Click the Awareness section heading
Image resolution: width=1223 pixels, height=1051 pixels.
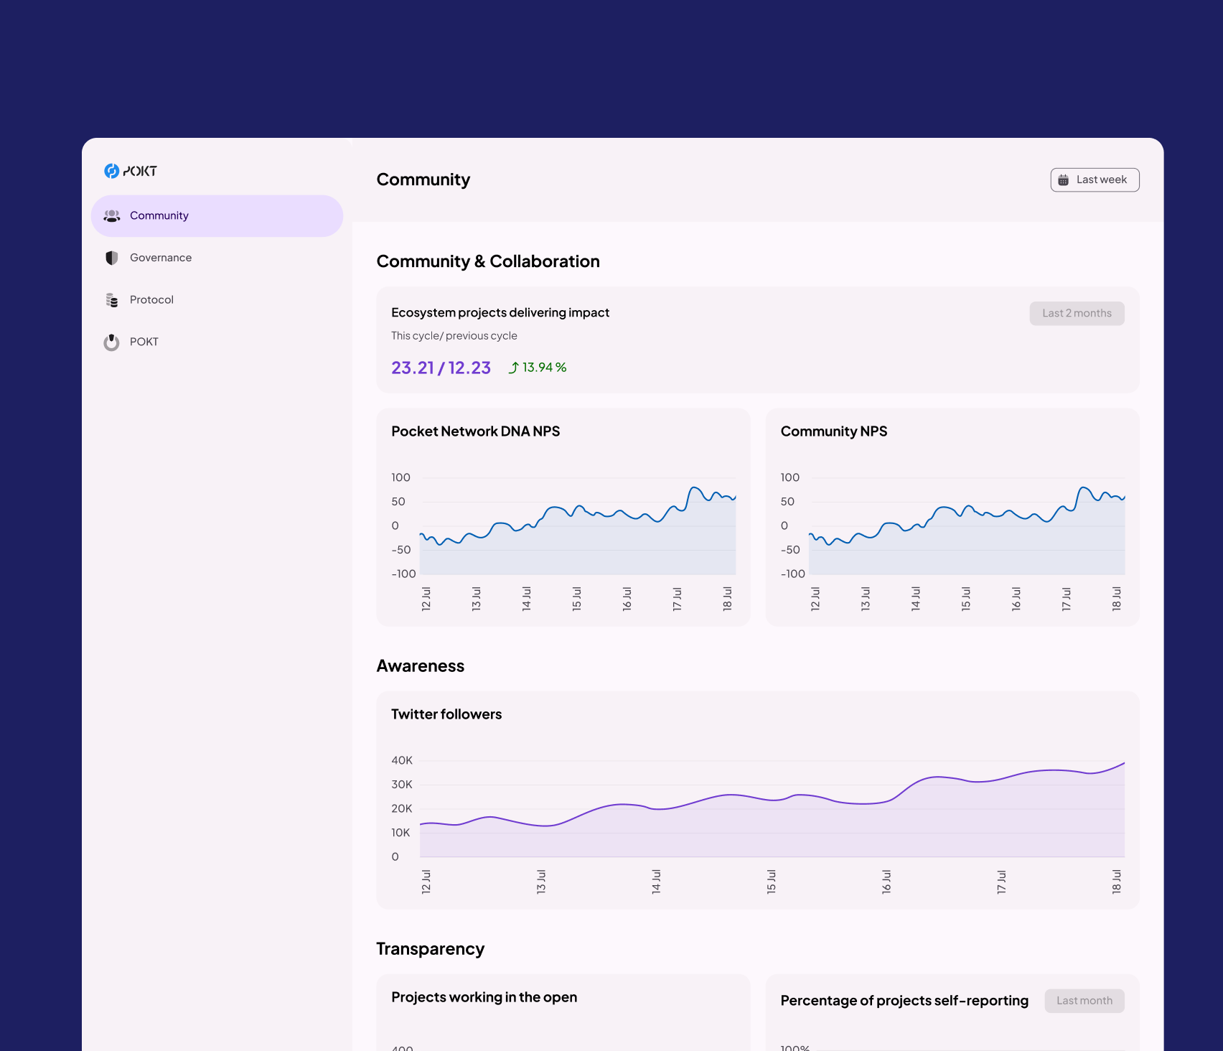421,666
